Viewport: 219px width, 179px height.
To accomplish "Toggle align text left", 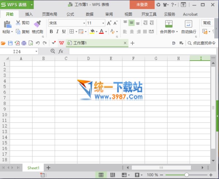I will coord(125,31).
